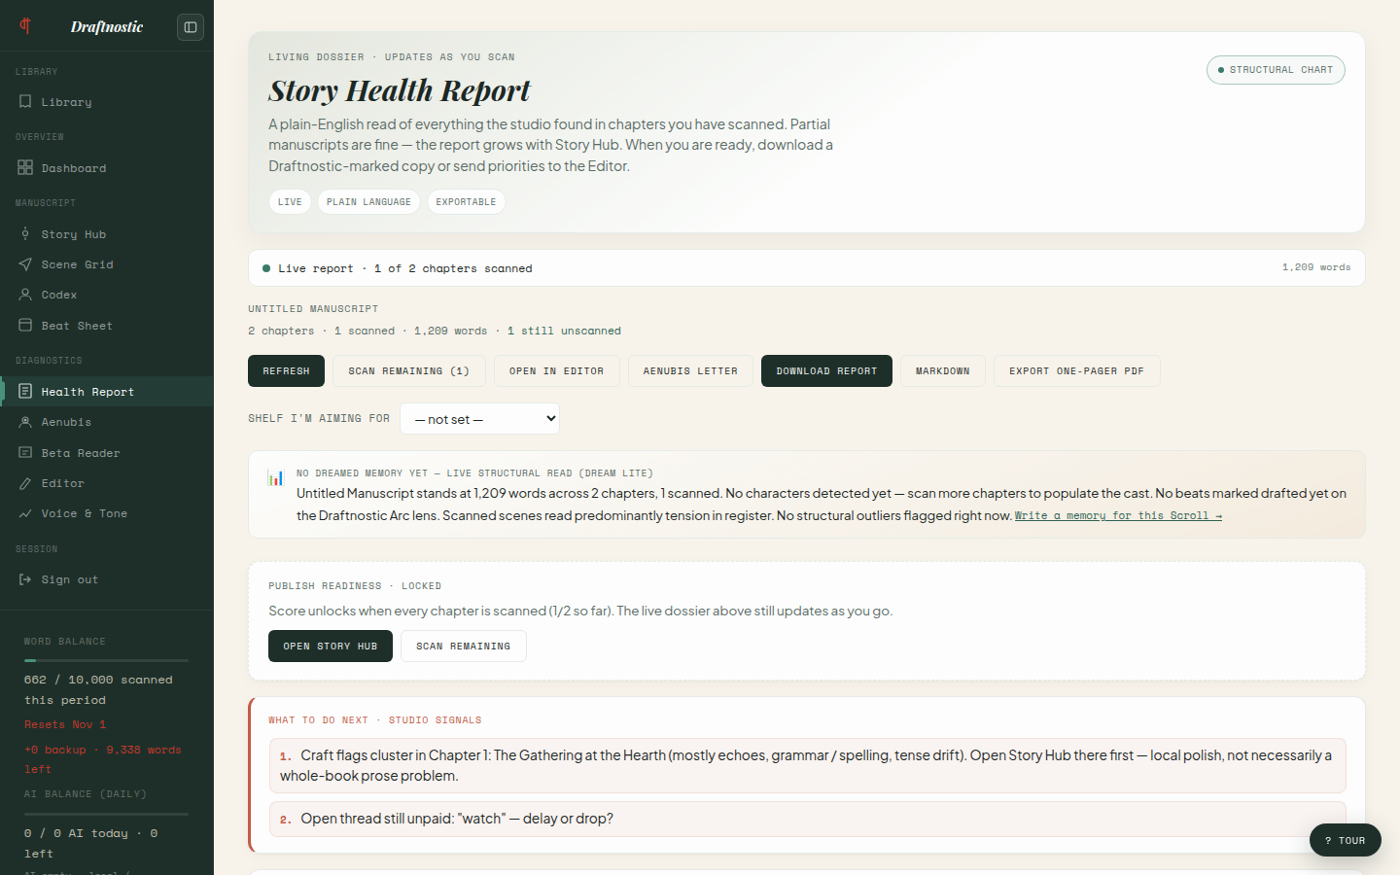
Task: Click the Beat Sheet icon
Action: click(25, 325)
